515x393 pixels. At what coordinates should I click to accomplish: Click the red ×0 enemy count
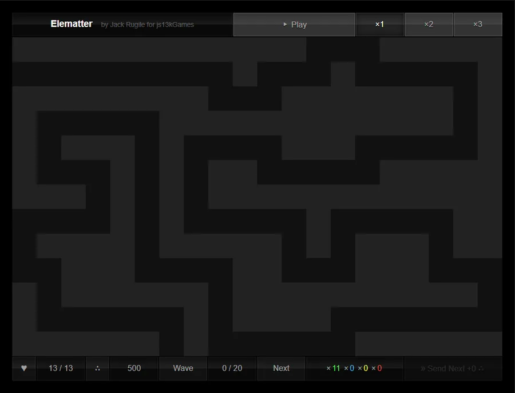[377, 368]
